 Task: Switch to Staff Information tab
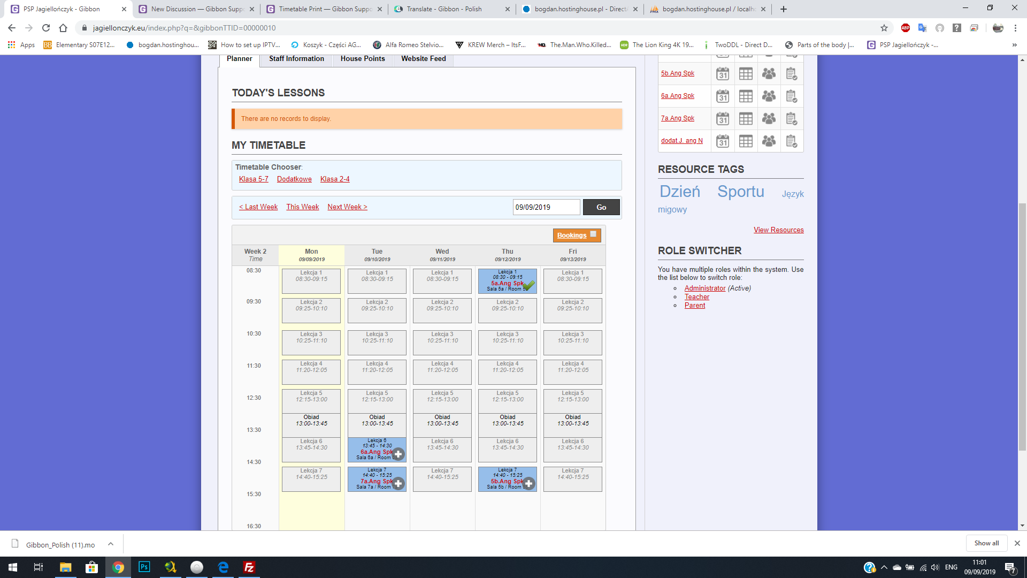(x=296, y=59)
